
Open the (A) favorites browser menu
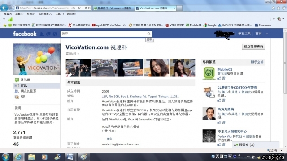click(x=45, y=14)
